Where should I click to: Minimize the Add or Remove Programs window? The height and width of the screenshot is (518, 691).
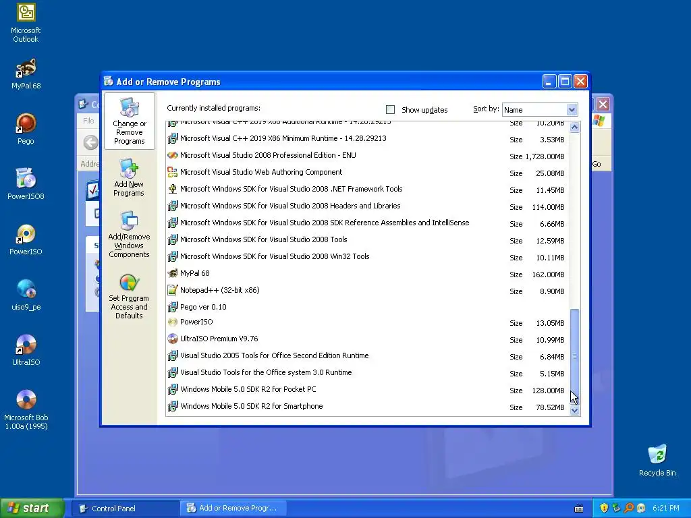click(549, 82)
